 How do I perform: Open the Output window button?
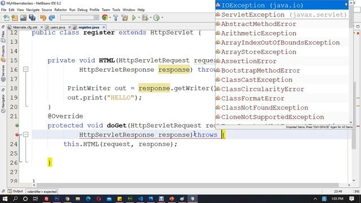coord(15,191)
